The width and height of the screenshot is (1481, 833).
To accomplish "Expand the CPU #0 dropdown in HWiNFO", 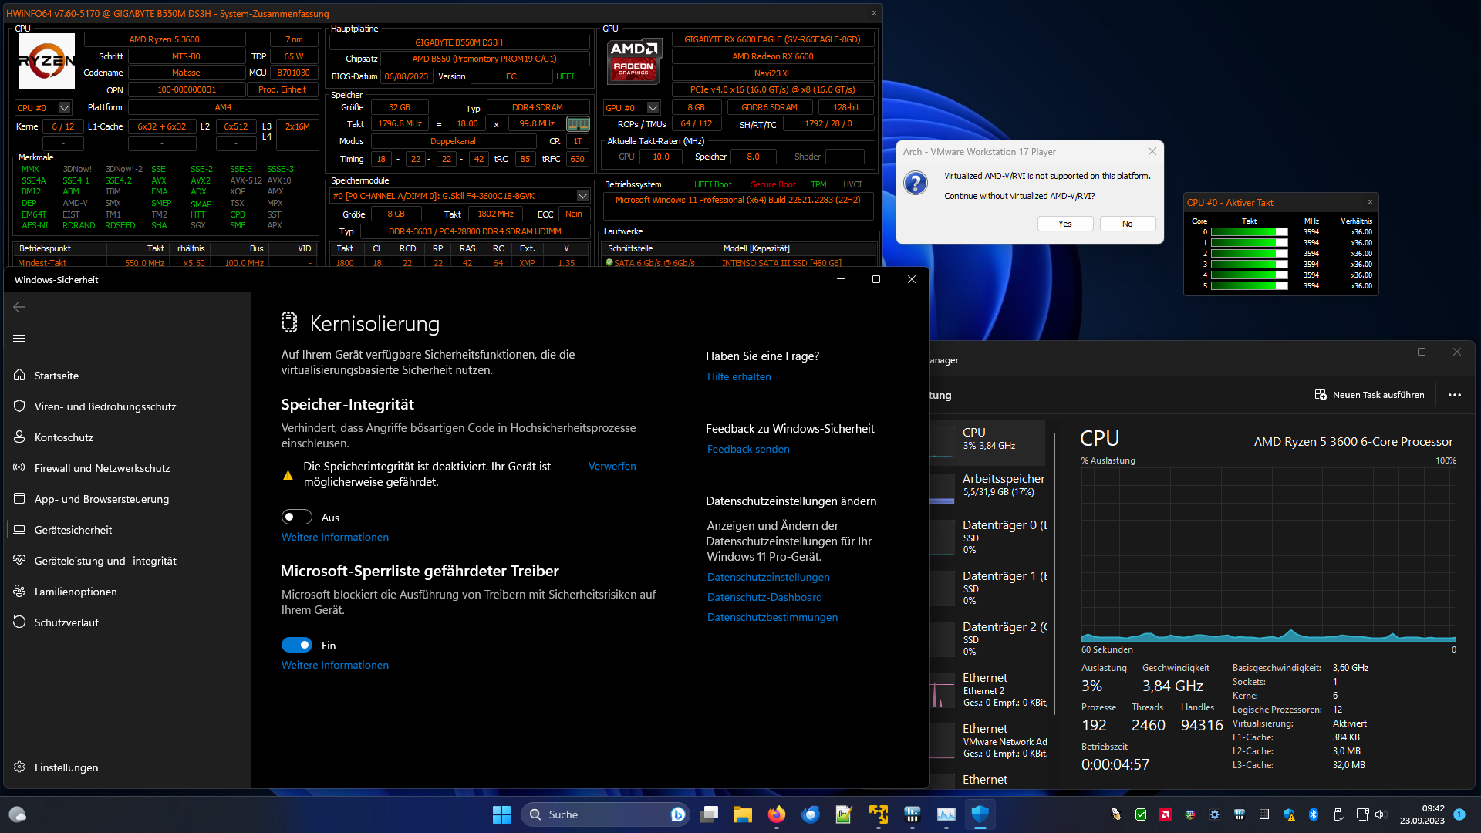I will 65,108.
